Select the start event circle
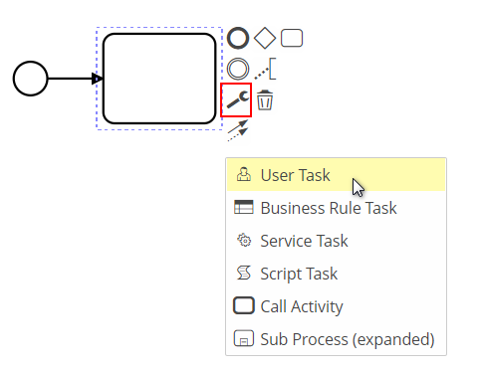The image size is (481, 373). point(31,79)
